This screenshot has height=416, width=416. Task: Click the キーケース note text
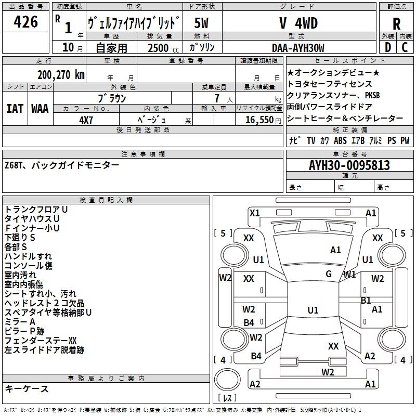27,388
